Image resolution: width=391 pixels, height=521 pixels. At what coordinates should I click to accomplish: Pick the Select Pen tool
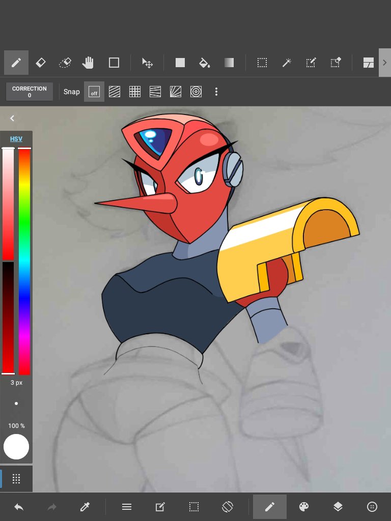pos(311,63)
